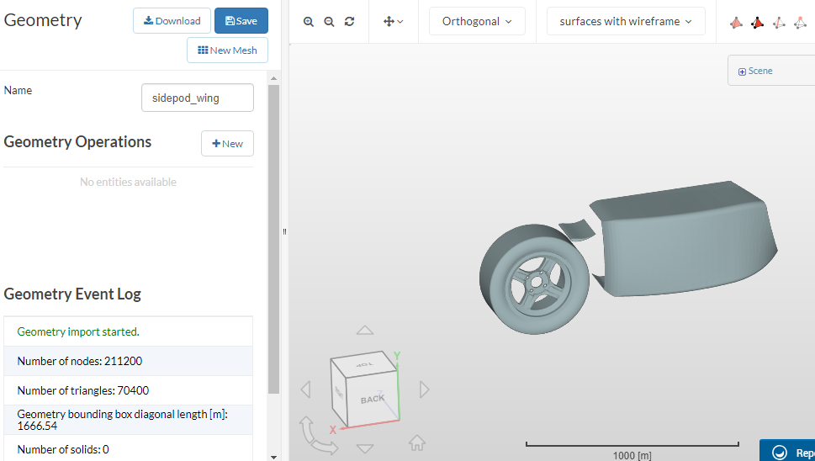Click the sidepod_wing name field
The image size is (815, 461).
[x=198, y=98]
